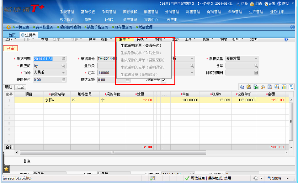Open the 币种 人民币 dropdown

(x=63, y=73)
